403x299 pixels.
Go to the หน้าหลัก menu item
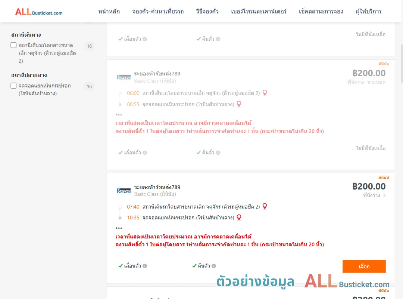click(x=109, y=12)
